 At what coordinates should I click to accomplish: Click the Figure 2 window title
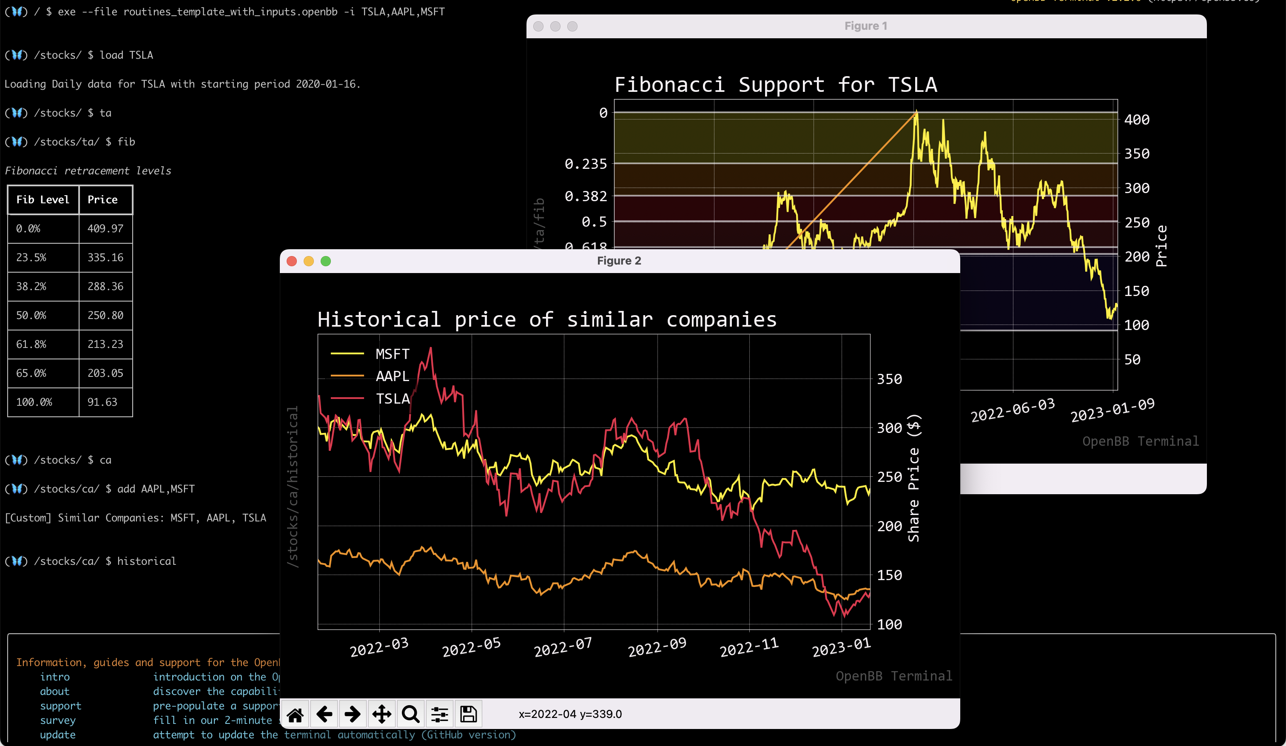pos(619,261)
